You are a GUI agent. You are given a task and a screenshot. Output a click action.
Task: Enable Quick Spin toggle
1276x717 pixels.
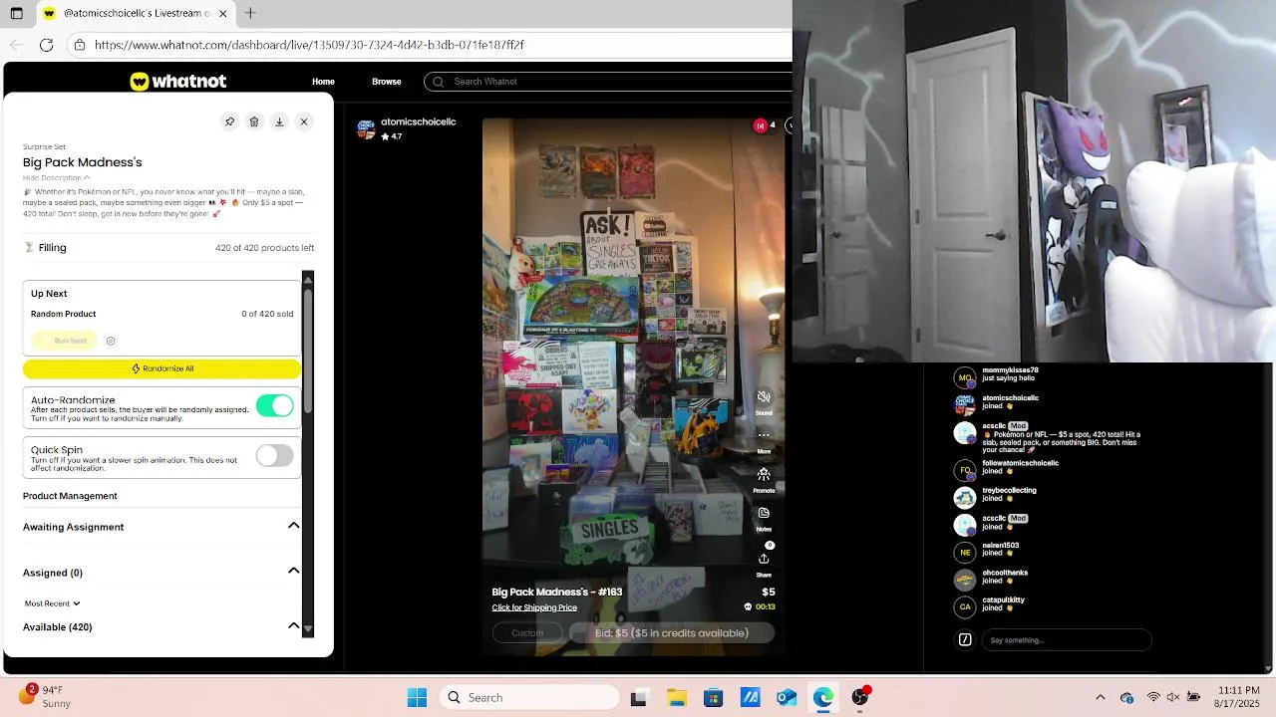(x=274, y=455)
